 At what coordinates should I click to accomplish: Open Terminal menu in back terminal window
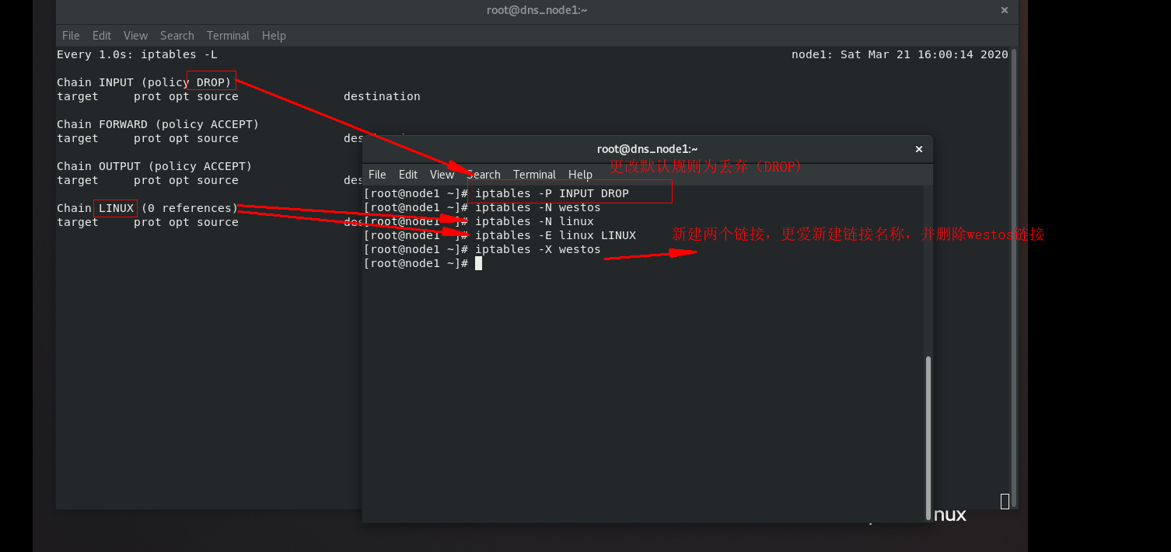point(228,36)
